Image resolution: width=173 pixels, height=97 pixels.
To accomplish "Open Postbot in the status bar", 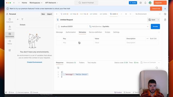I will [x=118, y=92].
